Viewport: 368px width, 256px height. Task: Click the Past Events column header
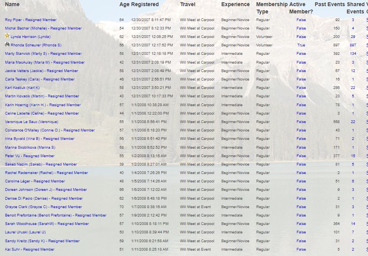point(330,4)
